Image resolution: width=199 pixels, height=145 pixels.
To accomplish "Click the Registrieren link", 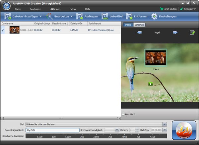I will click(x=188, y=9).
